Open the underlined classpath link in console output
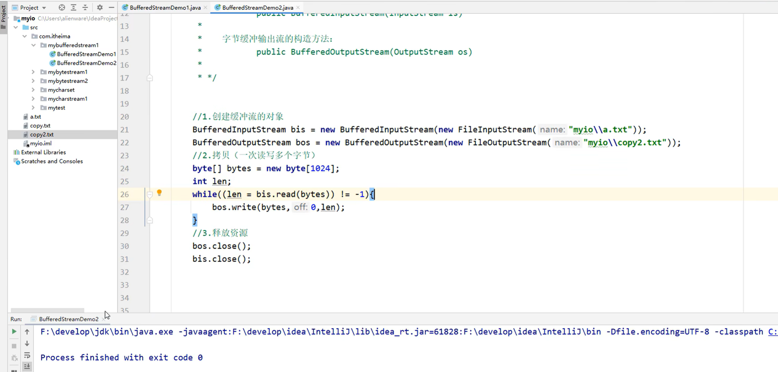The width and height of the screenshot is (778, 372). [773, 332]
